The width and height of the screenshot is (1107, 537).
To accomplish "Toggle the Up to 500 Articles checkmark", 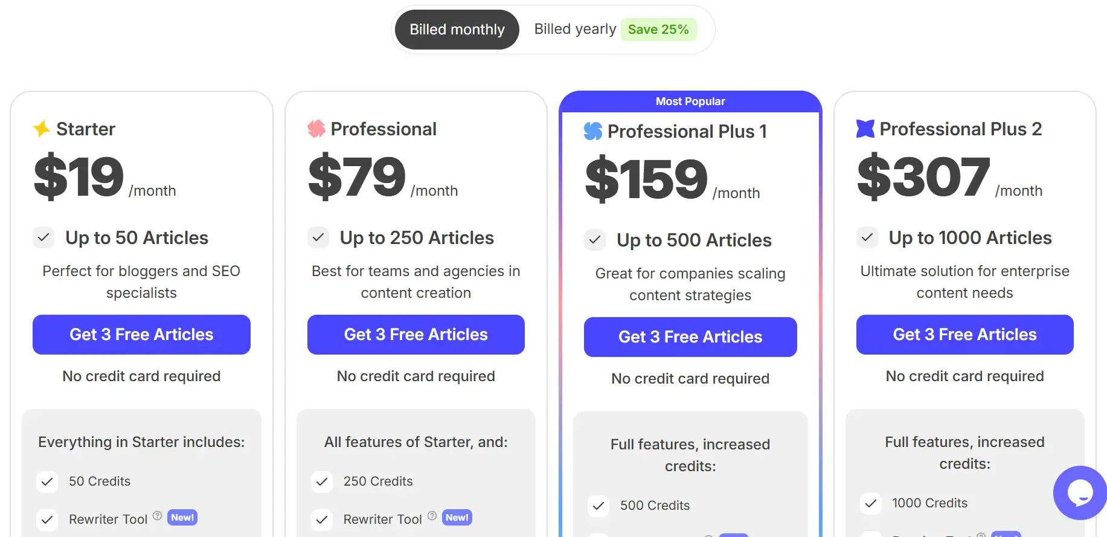I will pos(595,240).
